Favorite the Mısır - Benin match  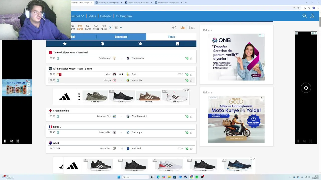tap(191, 74)
